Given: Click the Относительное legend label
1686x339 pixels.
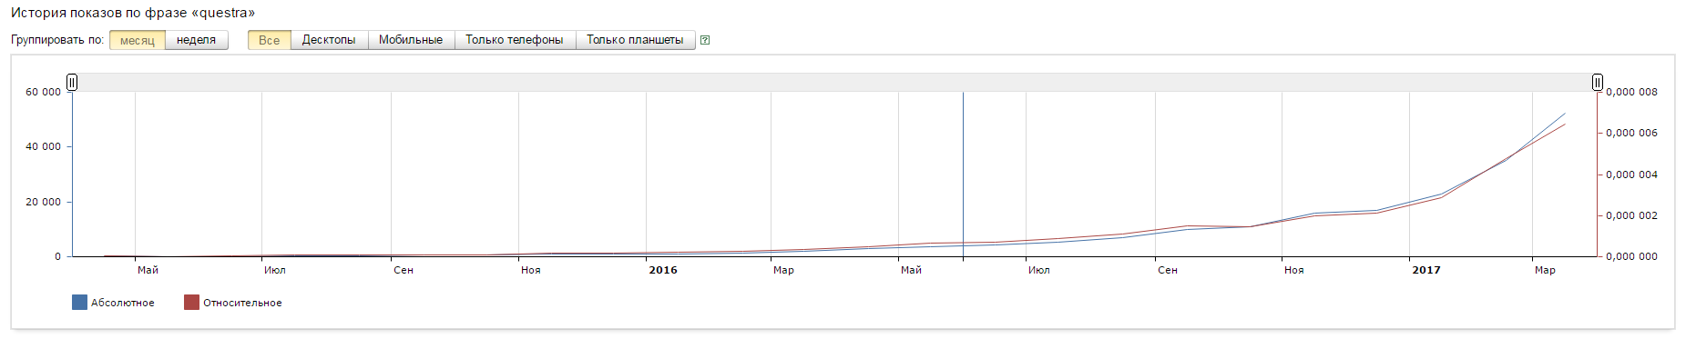Looking at the screenshot, I should [242, 303].
